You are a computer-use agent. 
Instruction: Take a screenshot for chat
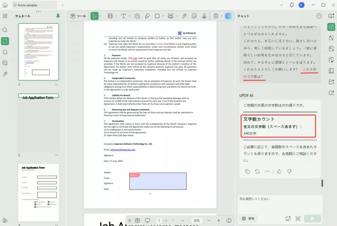click(x=298, y=218)
